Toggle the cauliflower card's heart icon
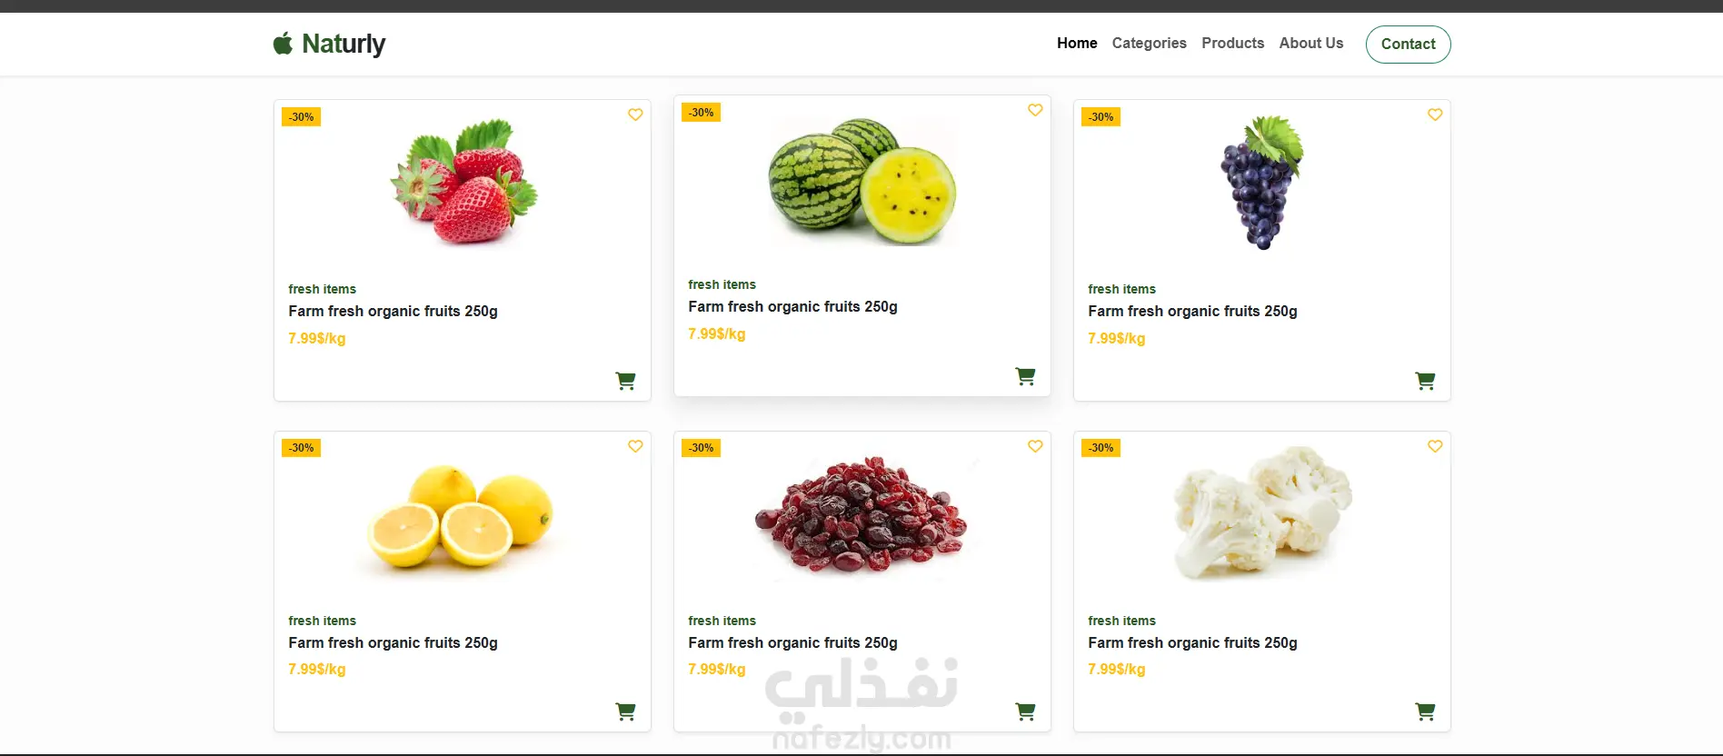 (x=1435, y=446)
